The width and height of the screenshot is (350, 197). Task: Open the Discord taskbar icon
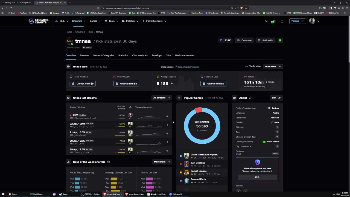tap(54, 194)
